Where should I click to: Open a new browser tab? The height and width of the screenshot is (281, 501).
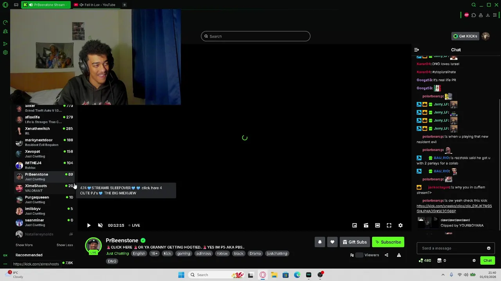(x=124, y=5)
